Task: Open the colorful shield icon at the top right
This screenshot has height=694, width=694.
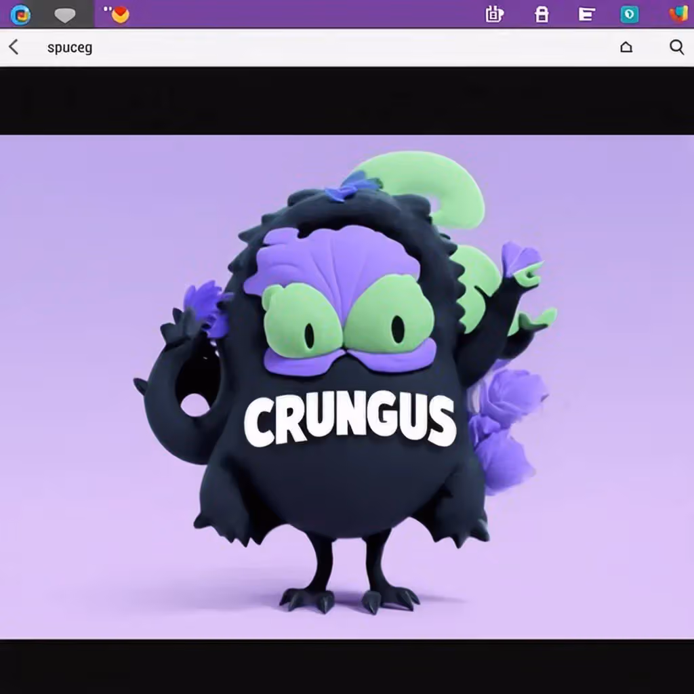Action: 679,14
